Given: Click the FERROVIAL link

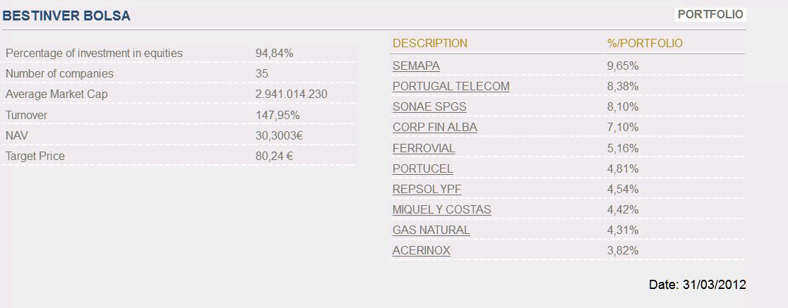Looking at the screenshot, I should (x=424, y=148).
